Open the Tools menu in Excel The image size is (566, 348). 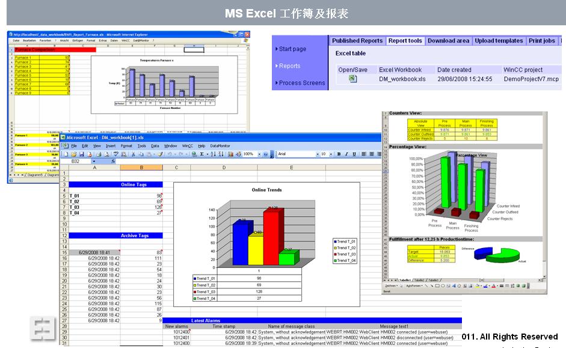[x=141, y=146]
